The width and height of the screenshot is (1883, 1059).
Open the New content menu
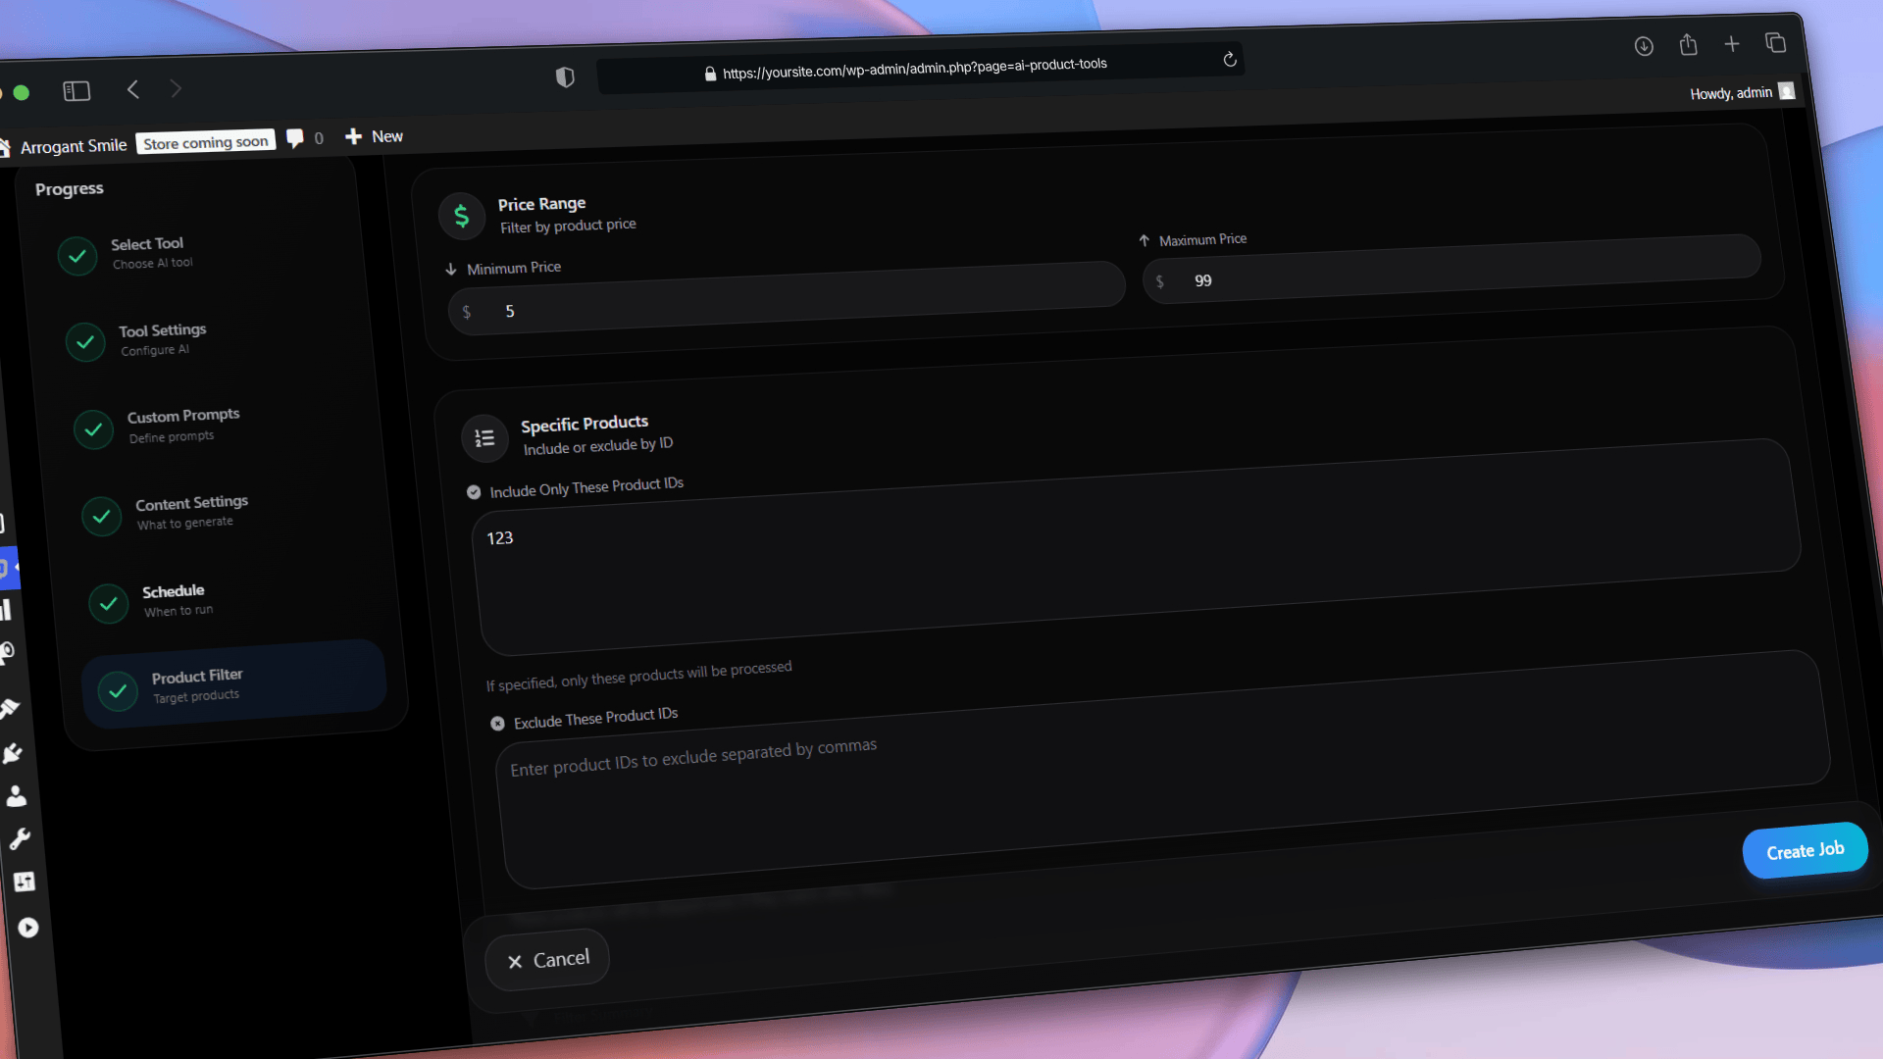coord(374,136)
